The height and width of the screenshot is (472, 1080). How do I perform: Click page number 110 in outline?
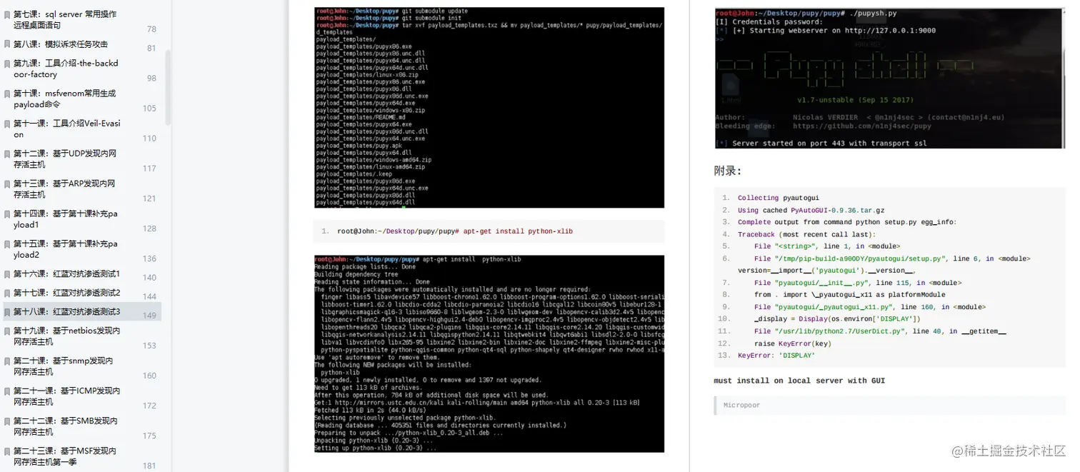click(x=149, y=139)
